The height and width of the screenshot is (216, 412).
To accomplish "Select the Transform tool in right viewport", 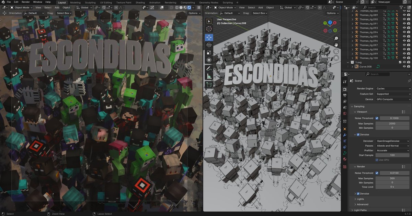I will pyautogui.click(x=209, y=60).
